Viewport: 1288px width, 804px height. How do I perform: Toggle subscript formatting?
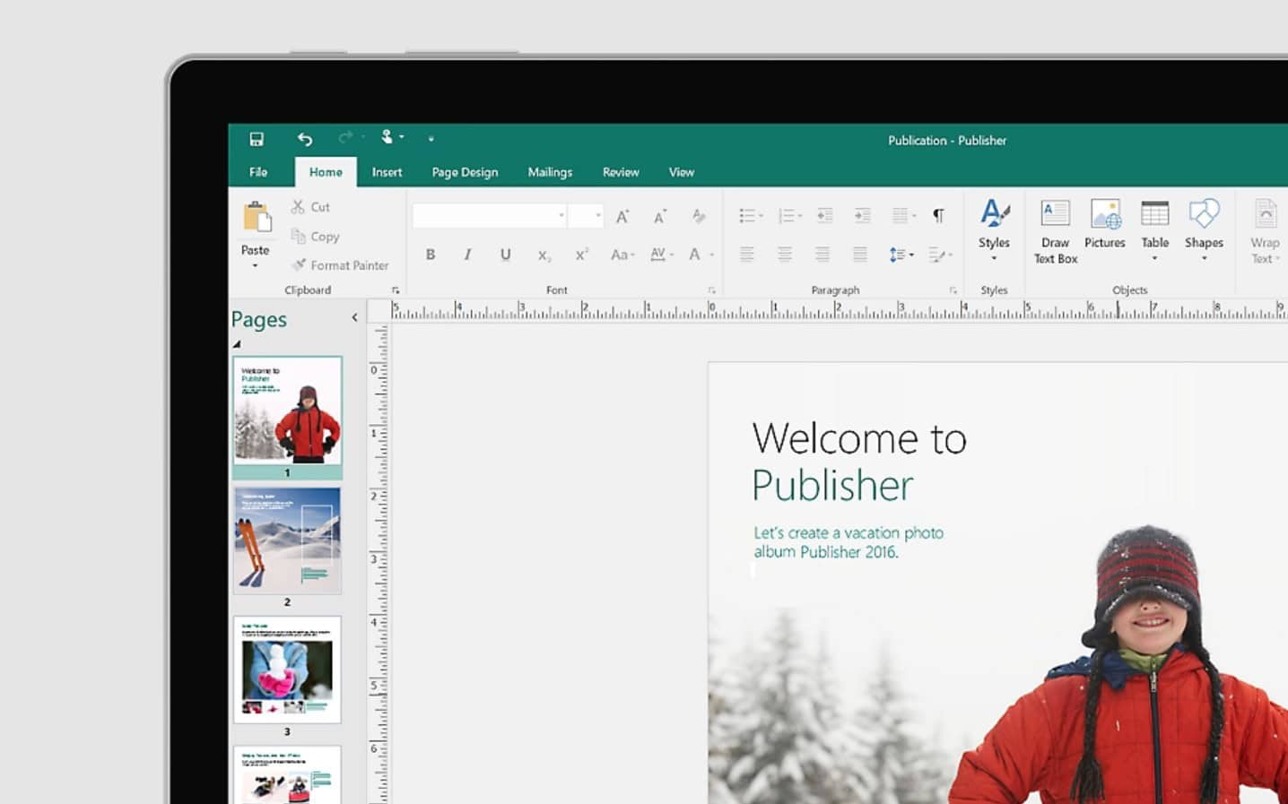544,255
